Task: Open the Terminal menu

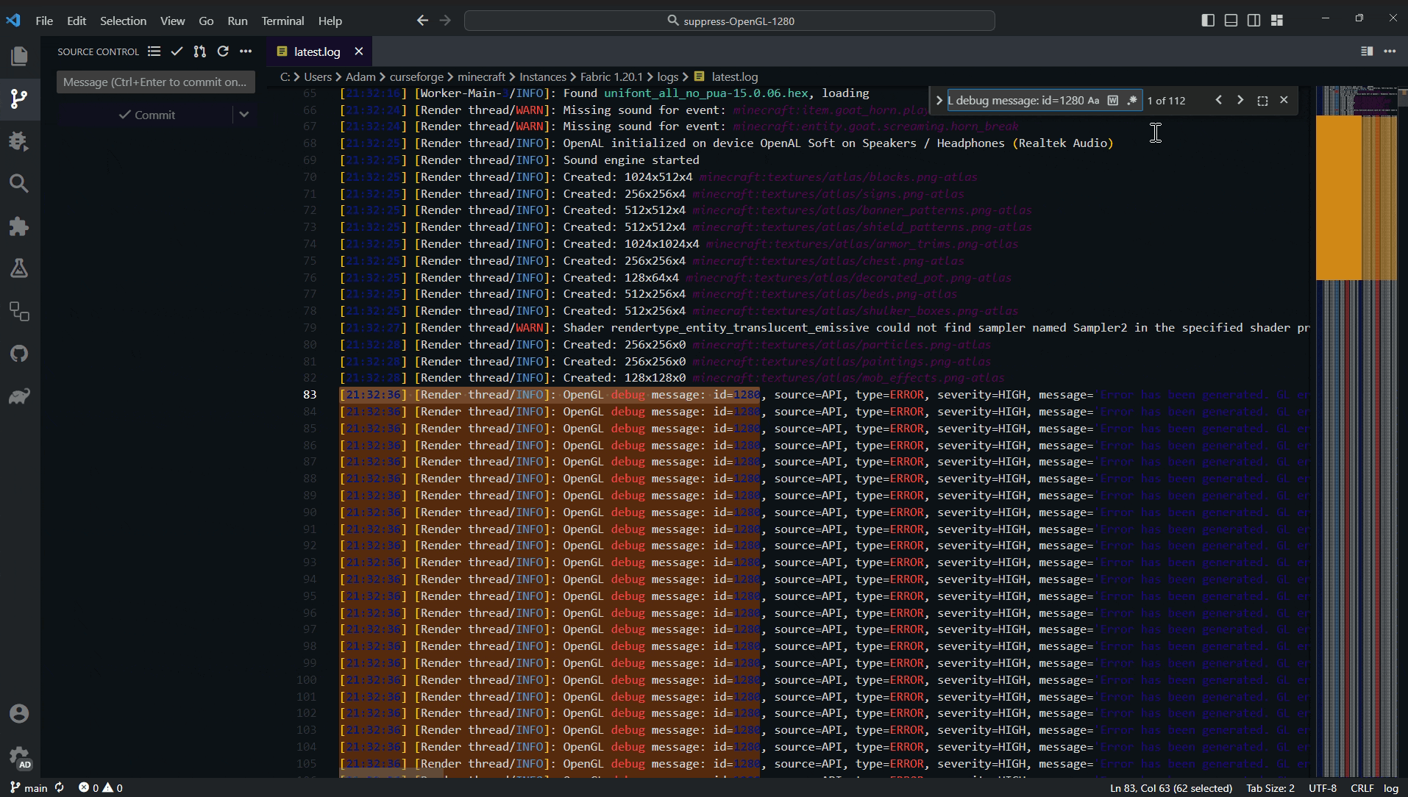Action: (282, 21)
